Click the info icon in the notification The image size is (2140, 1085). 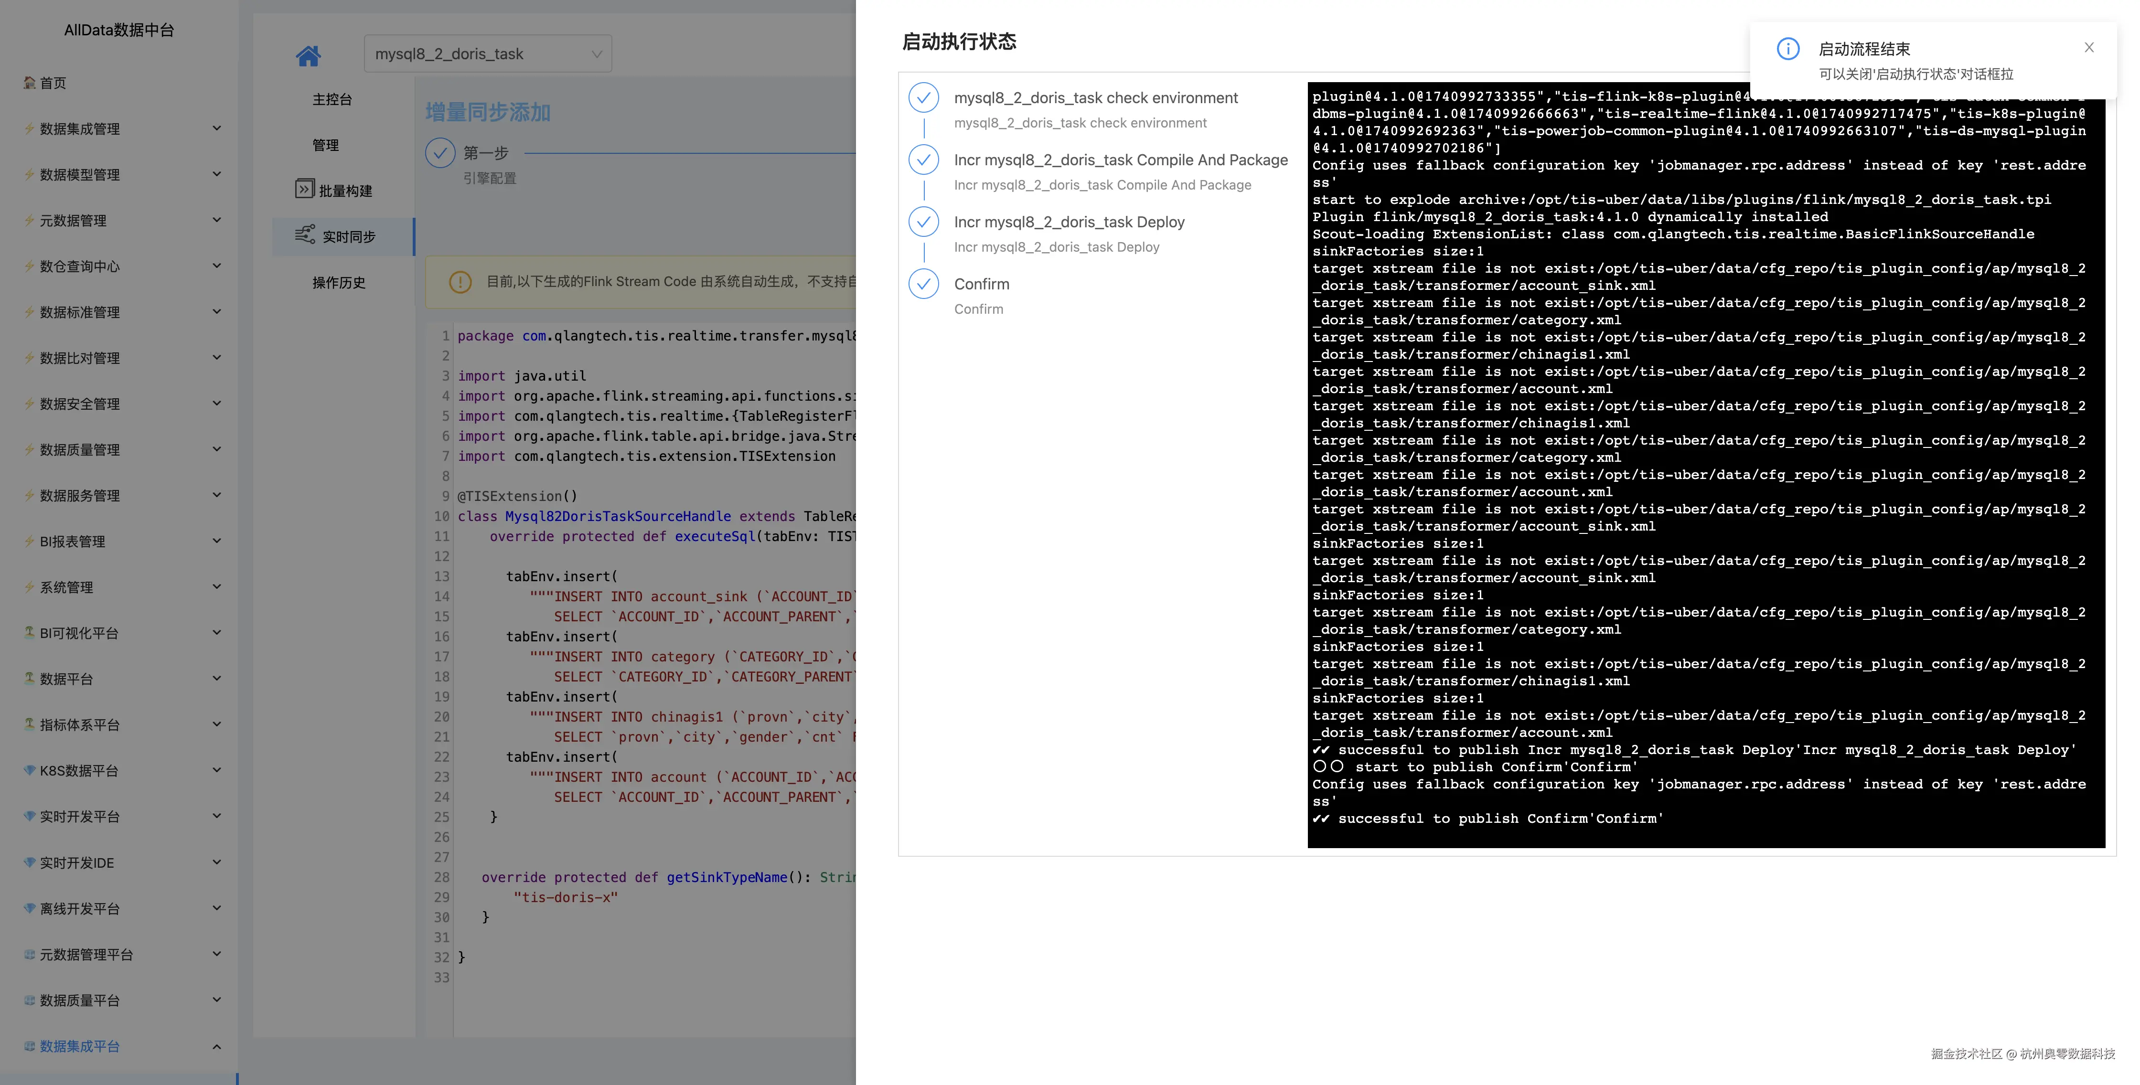click(1788, 49)
